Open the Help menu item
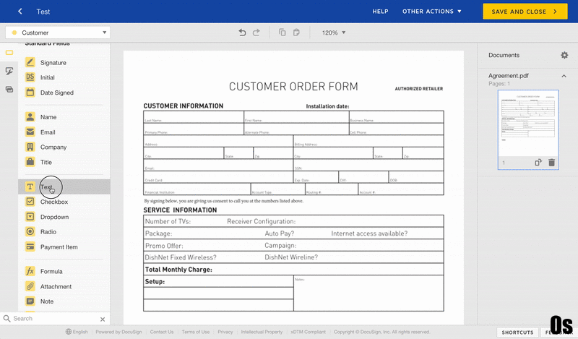 (x=380, y=12)
